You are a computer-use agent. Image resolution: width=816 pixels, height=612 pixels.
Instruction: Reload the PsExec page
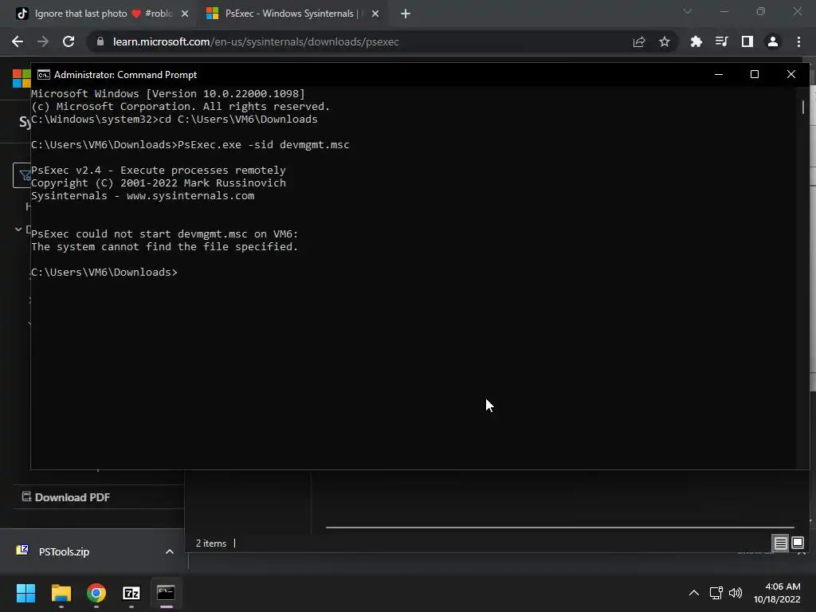69,41
